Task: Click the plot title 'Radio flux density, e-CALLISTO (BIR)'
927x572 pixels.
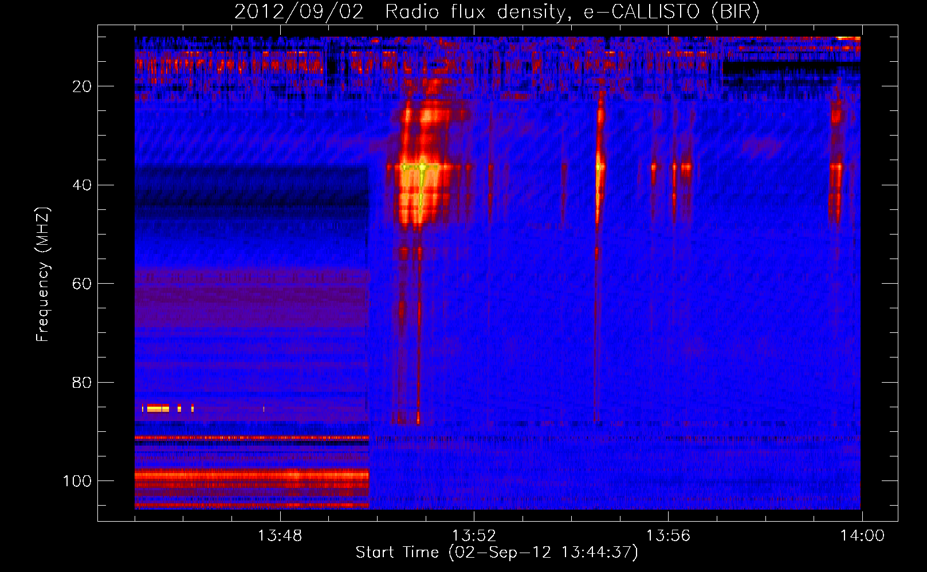Action: 572,12
